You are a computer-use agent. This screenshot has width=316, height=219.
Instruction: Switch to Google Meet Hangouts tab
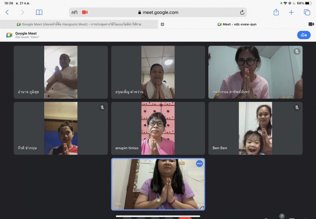point(79,24)
